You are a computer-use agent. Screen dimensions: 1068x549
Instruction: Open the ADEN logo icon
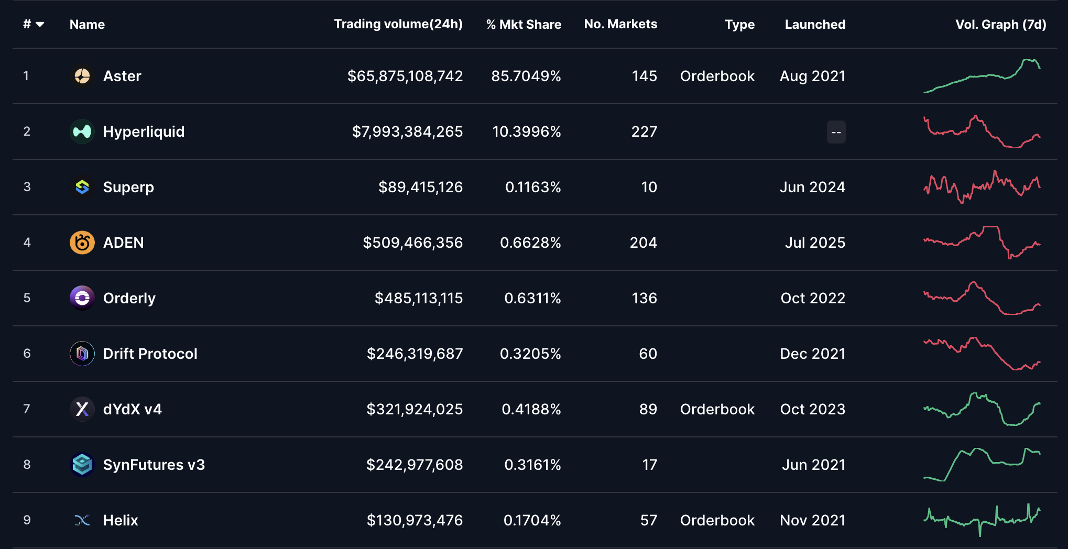tap(82, 243)
